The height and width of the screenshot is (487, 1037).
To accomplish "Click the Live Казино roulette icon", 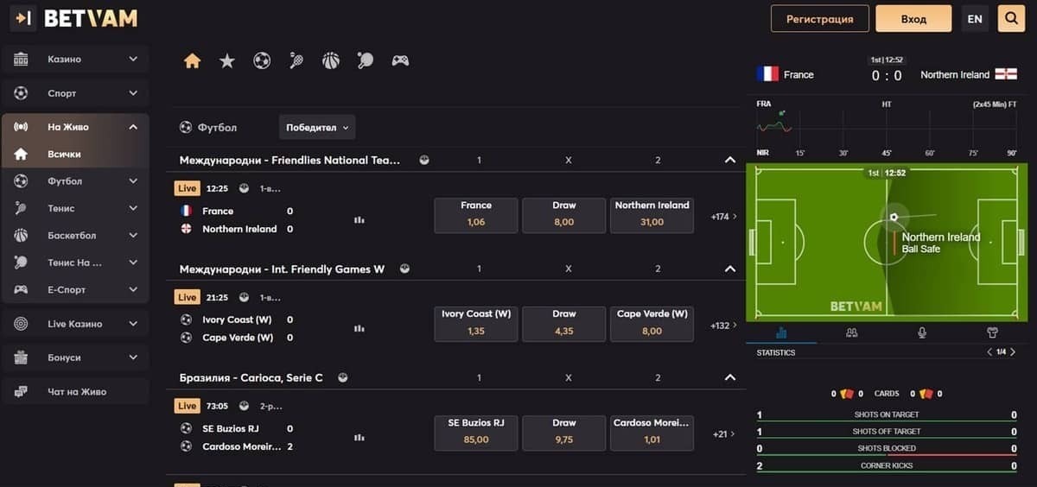I will point(21,324).
